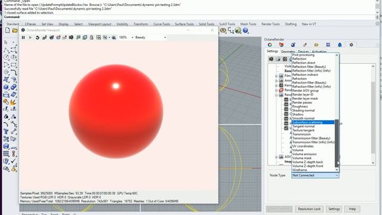Screen dimensions: 382x215
Task: Select the Text object tool in left sidebar
Action: click(6, 131)
